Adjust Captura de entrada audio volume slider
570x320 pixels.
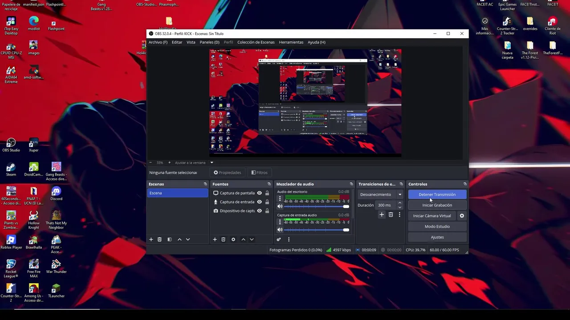coord(316,230)
